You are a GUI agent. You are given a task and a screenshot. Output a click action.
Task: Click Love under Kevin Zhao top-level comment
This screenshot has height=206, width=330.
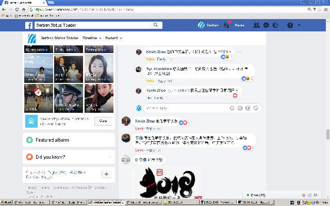click(x=139, y=128)
